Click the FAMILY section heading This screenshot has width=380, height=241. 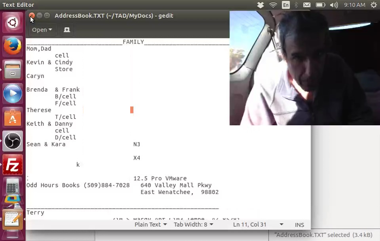[133, 42]
